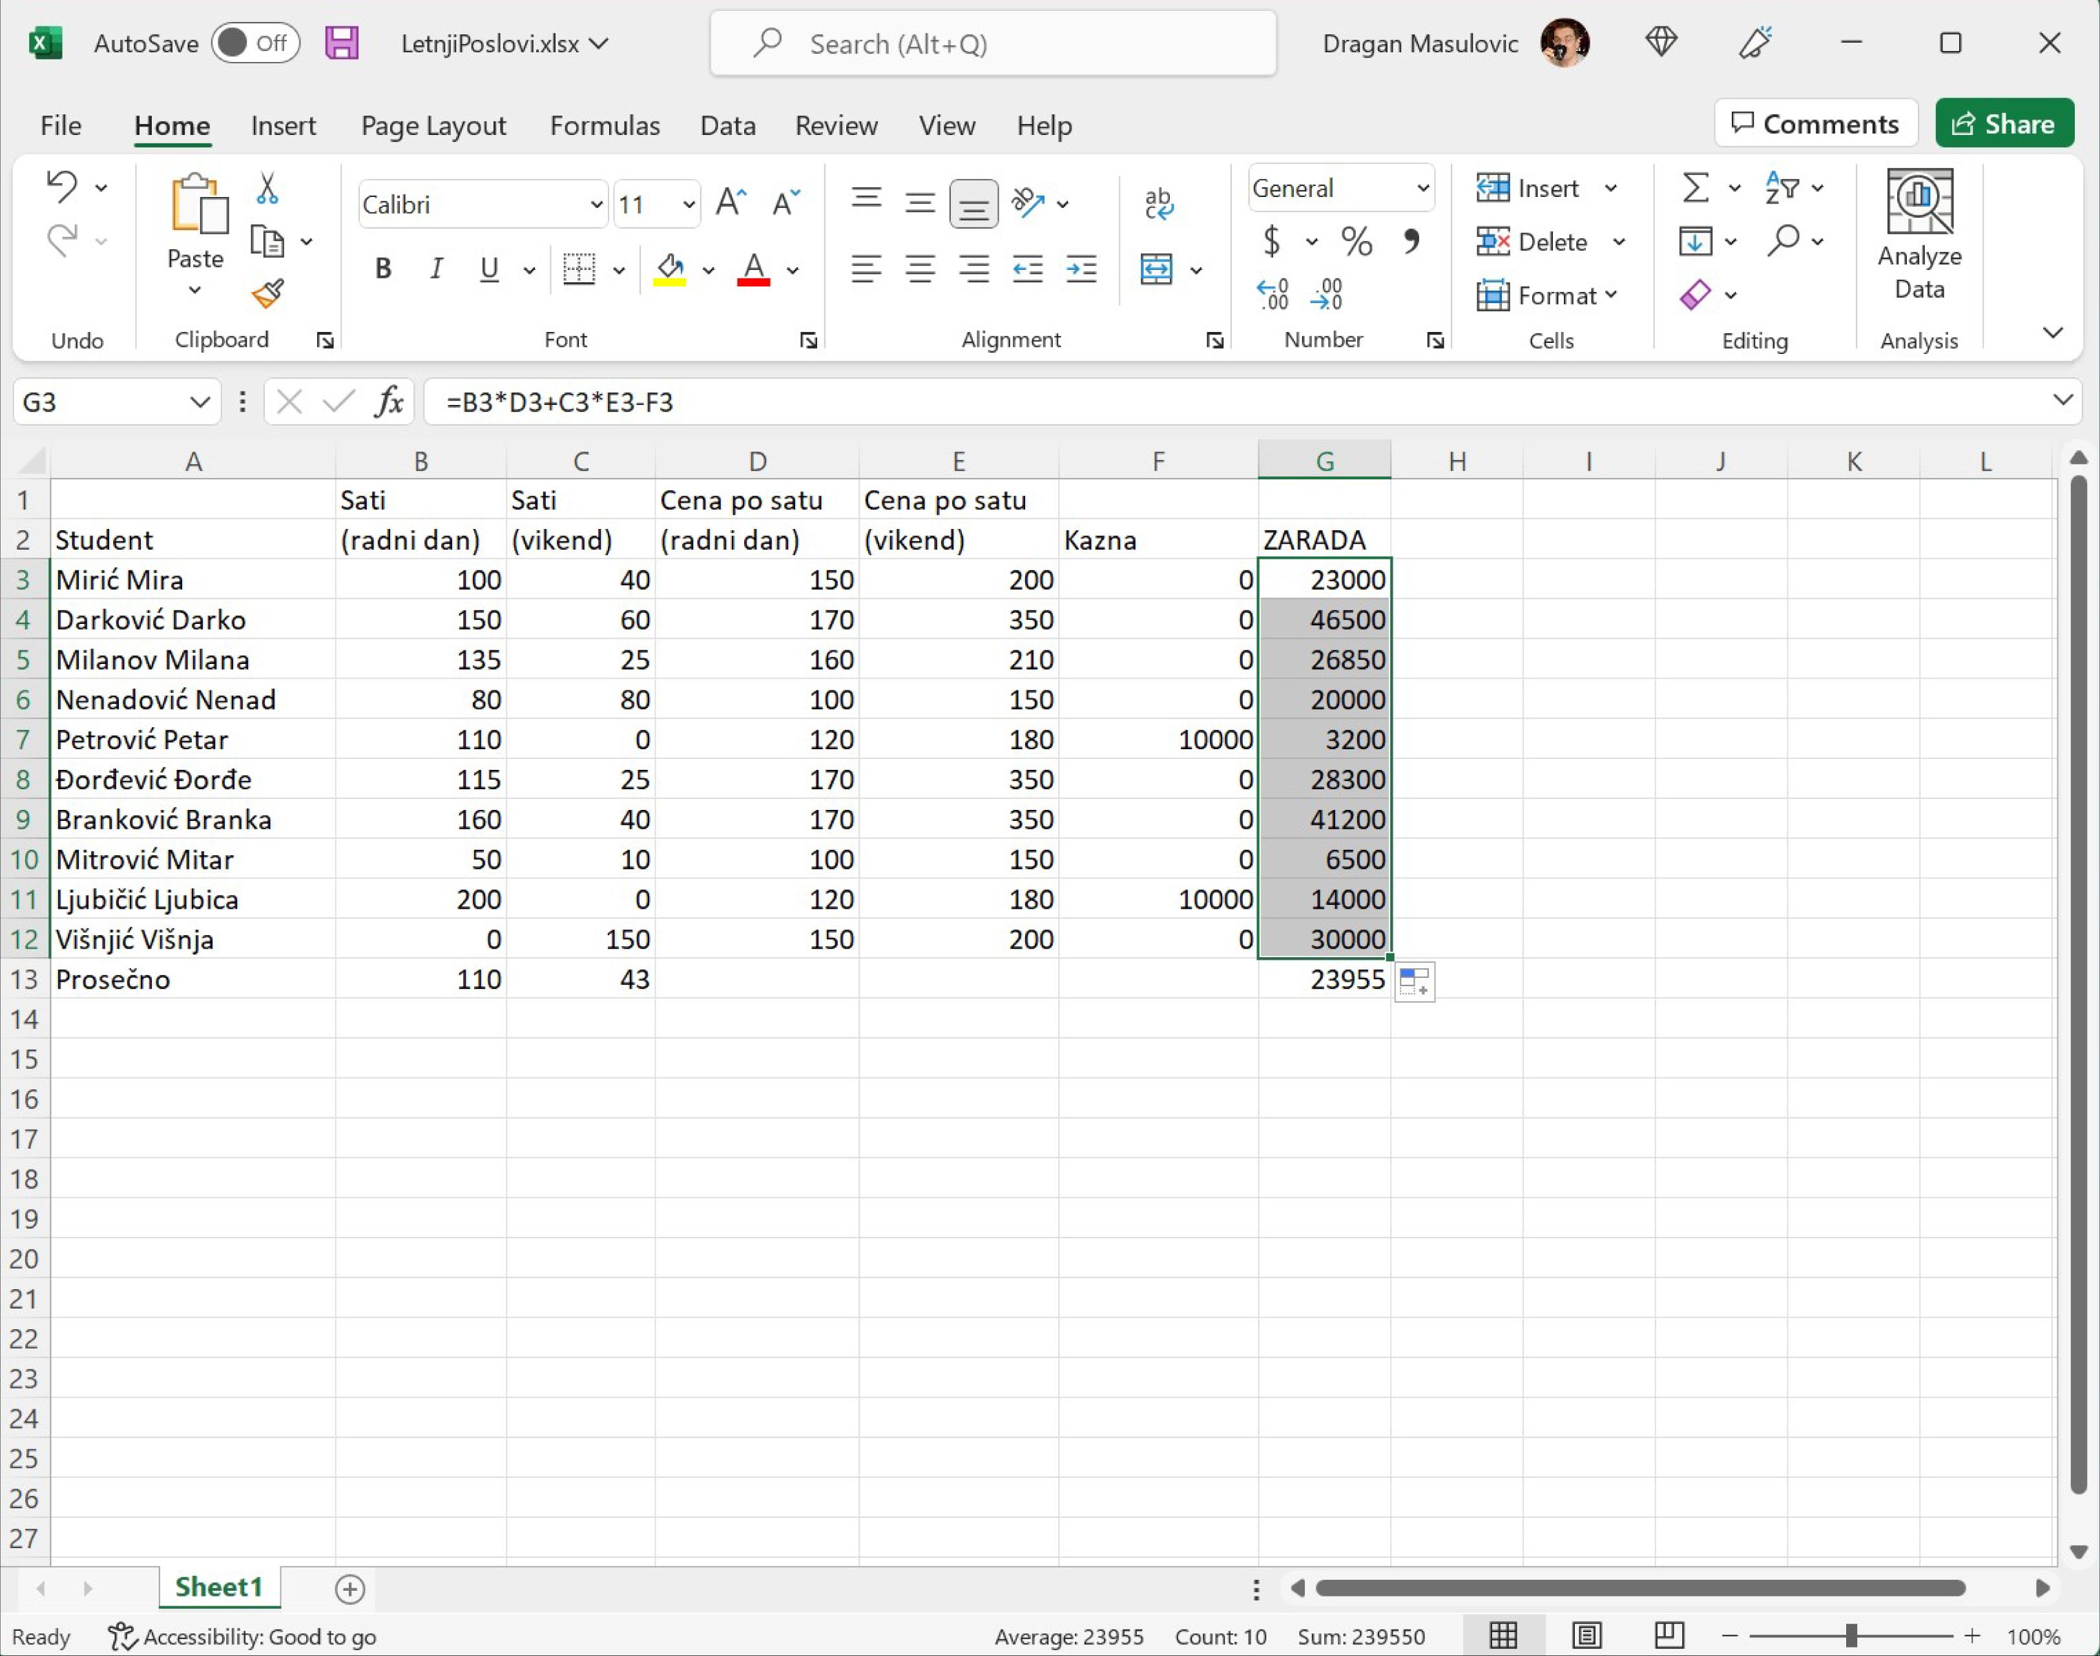Switch to the Page Layout tab
This screenshot has width=2100, height=1656.
[433, 126]
